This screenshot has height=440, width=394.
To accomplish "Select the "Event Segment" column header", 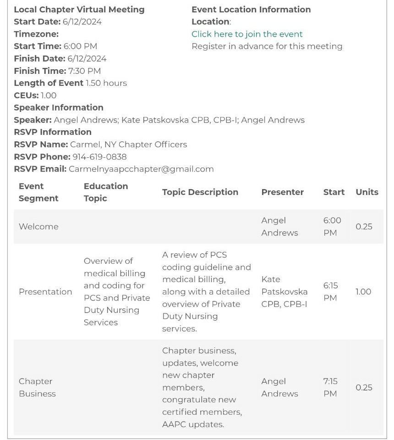I will 38,192.
